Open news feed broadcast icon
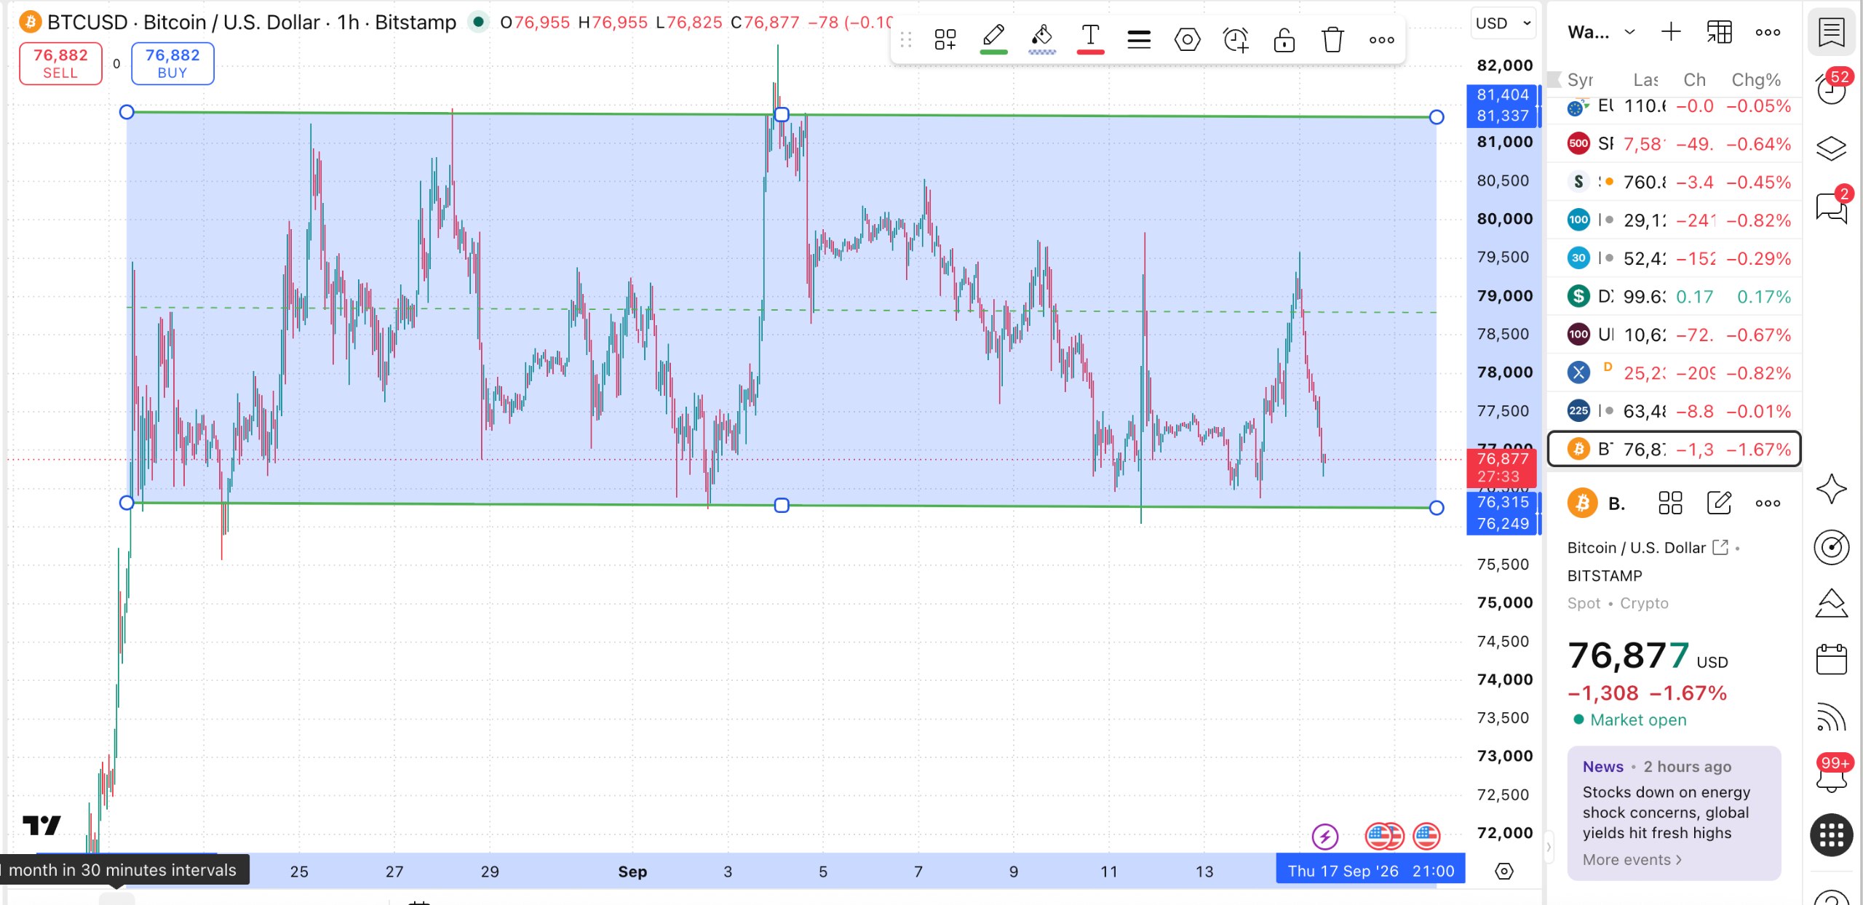This screenshot has height=905, width=1863. click(1831, 718)
